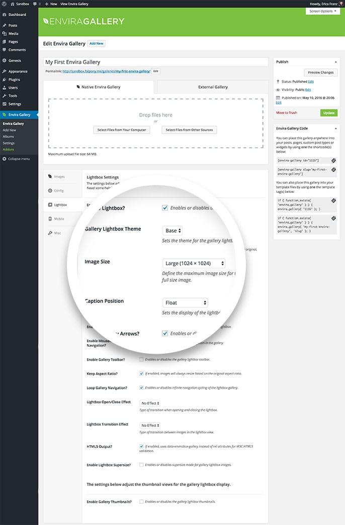Click Select Files from Your Computer
This screenshot has height=525, width=345.
pos(122,130)
